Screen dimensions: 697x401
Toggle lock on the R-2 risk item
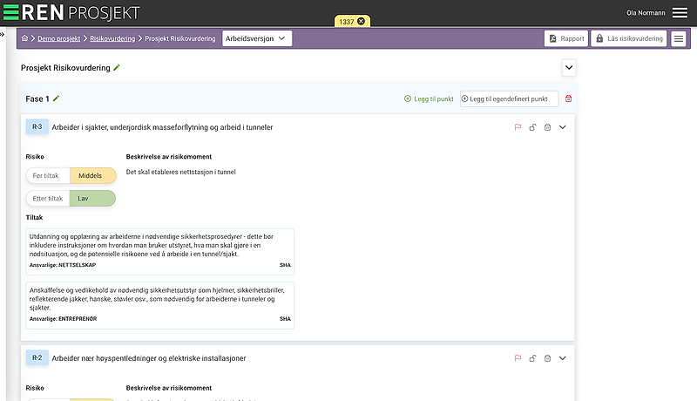point(532,358)
